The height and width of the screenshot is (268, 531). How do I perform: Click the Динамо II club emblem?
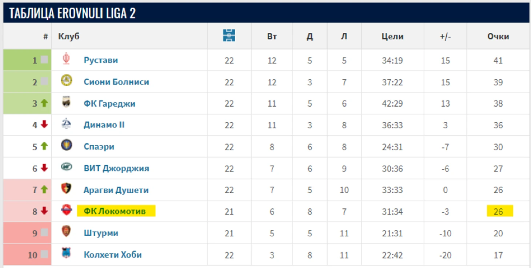click(x=67, y=124)
